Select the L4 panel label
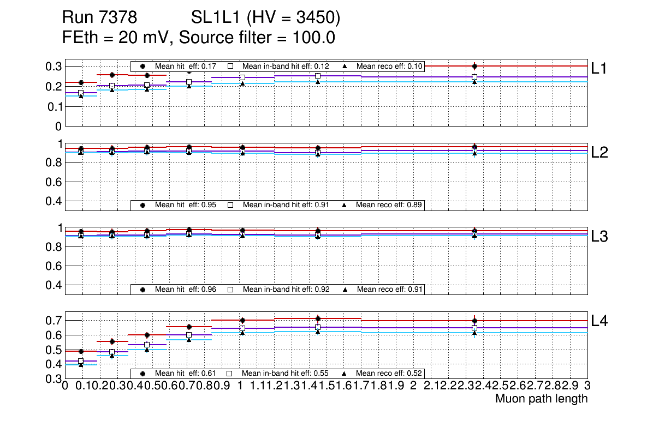 [599, 321]
